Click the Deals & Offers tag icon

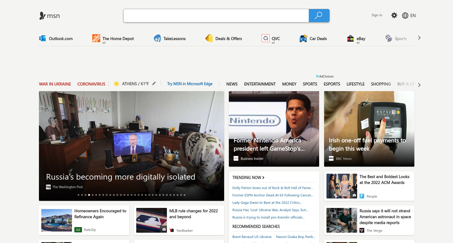tap(209, 38)
